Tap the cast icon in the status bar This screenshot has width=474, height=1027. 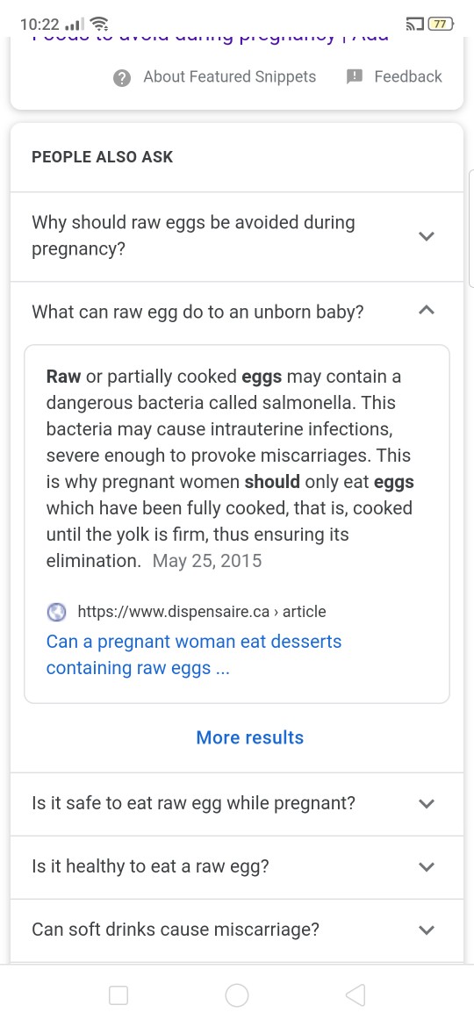coord(415,25)
